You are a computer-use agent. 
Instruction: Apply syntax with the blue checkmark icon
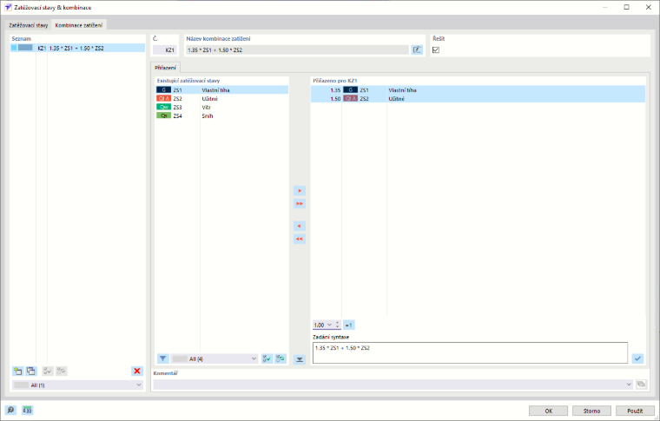(x=637, y=359)
